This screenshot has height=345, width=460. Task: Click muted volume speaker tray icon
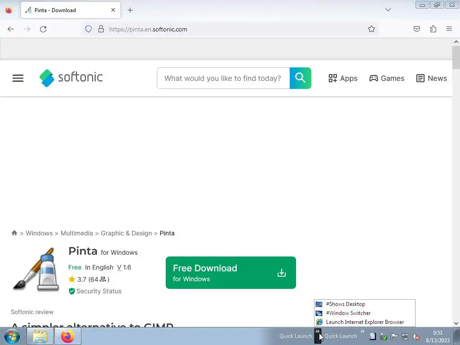(416, 336)
